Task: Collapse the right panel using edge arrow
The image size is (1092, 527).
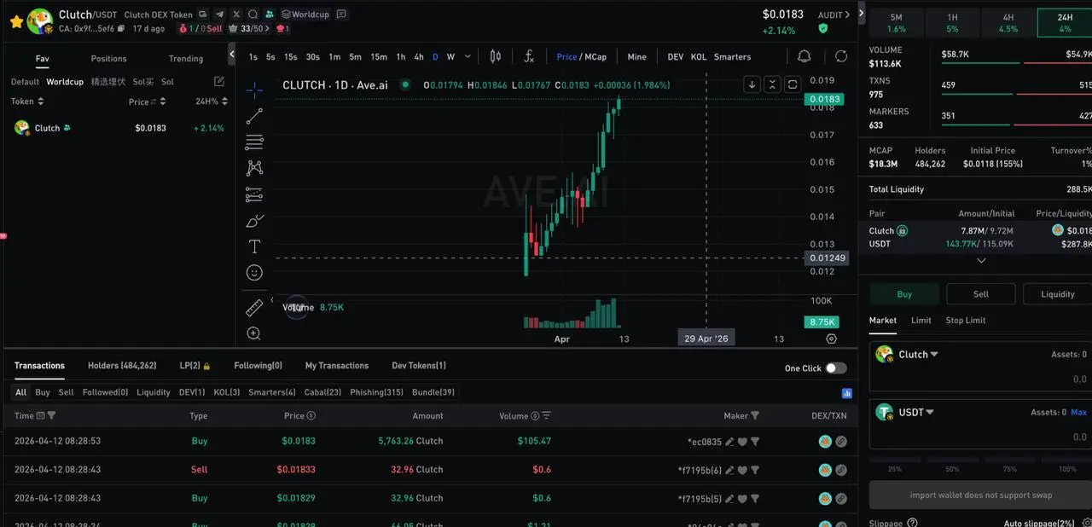Action: [x=862, y=14]
